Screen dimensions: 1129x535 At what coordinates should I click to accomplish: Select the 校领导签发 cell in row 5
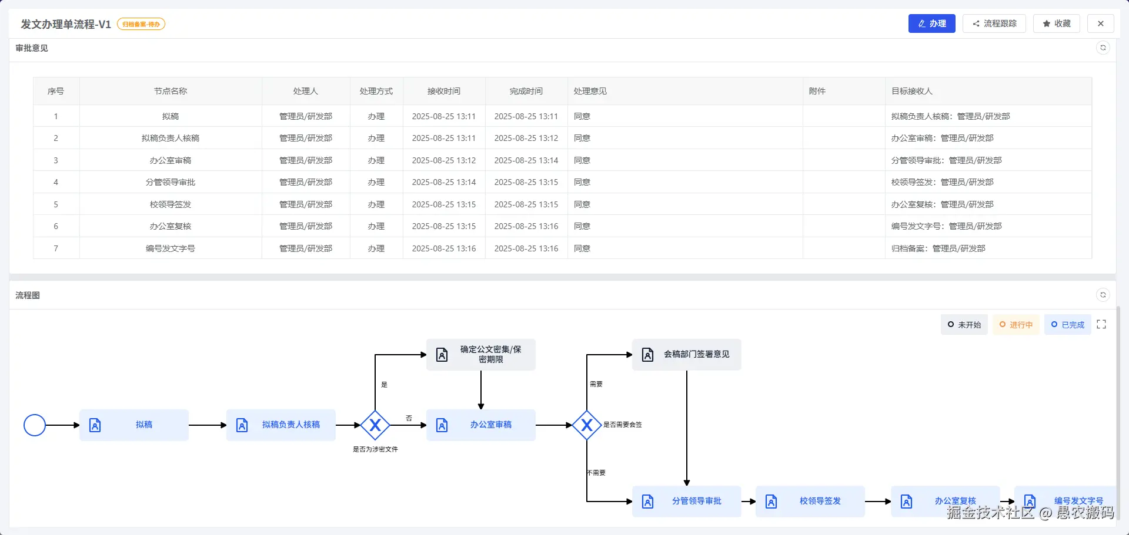coord(171,204)
